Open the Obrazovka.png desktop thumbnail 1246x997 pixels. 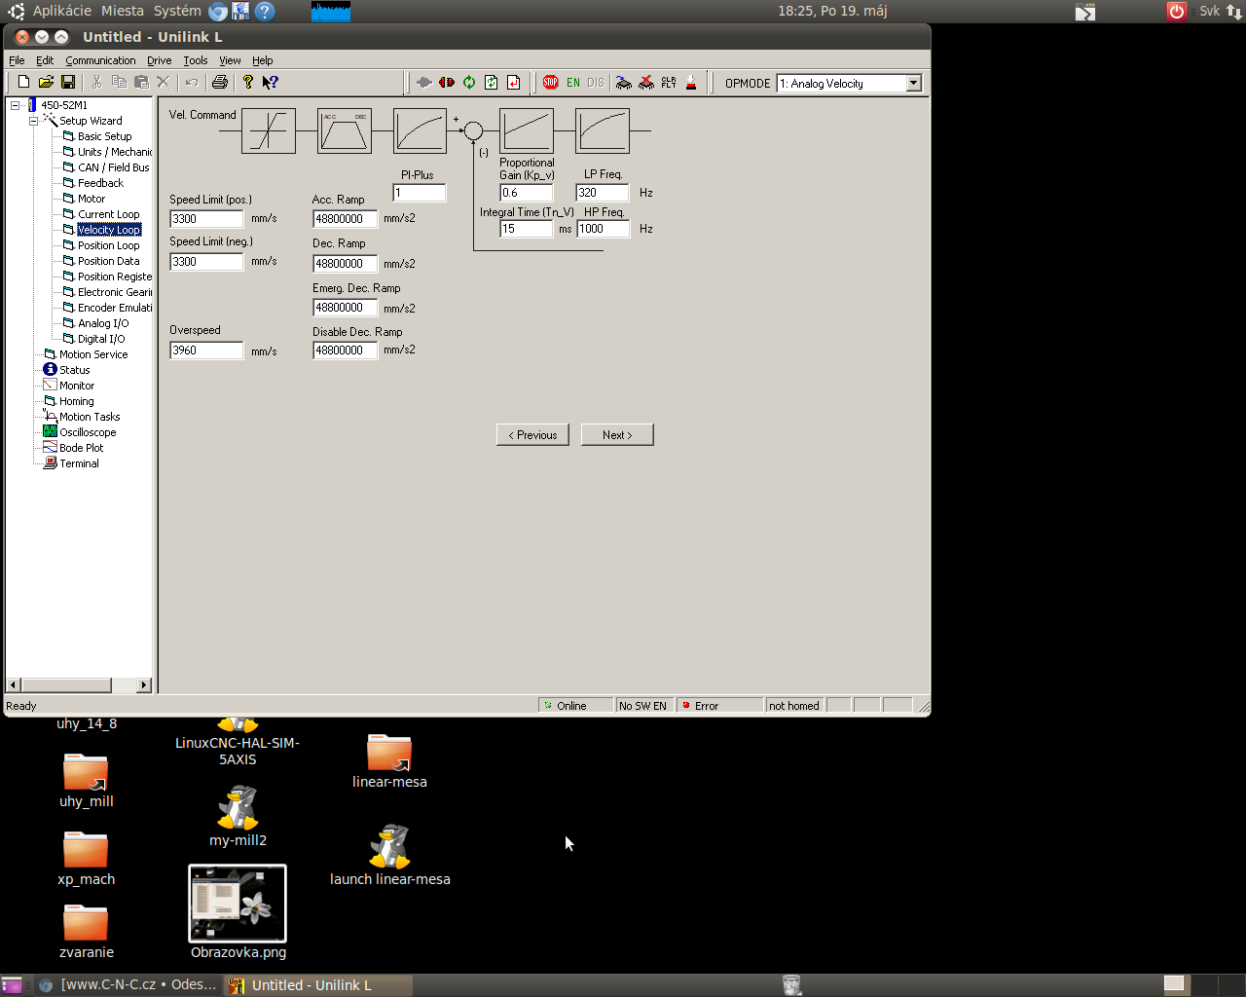238,903
